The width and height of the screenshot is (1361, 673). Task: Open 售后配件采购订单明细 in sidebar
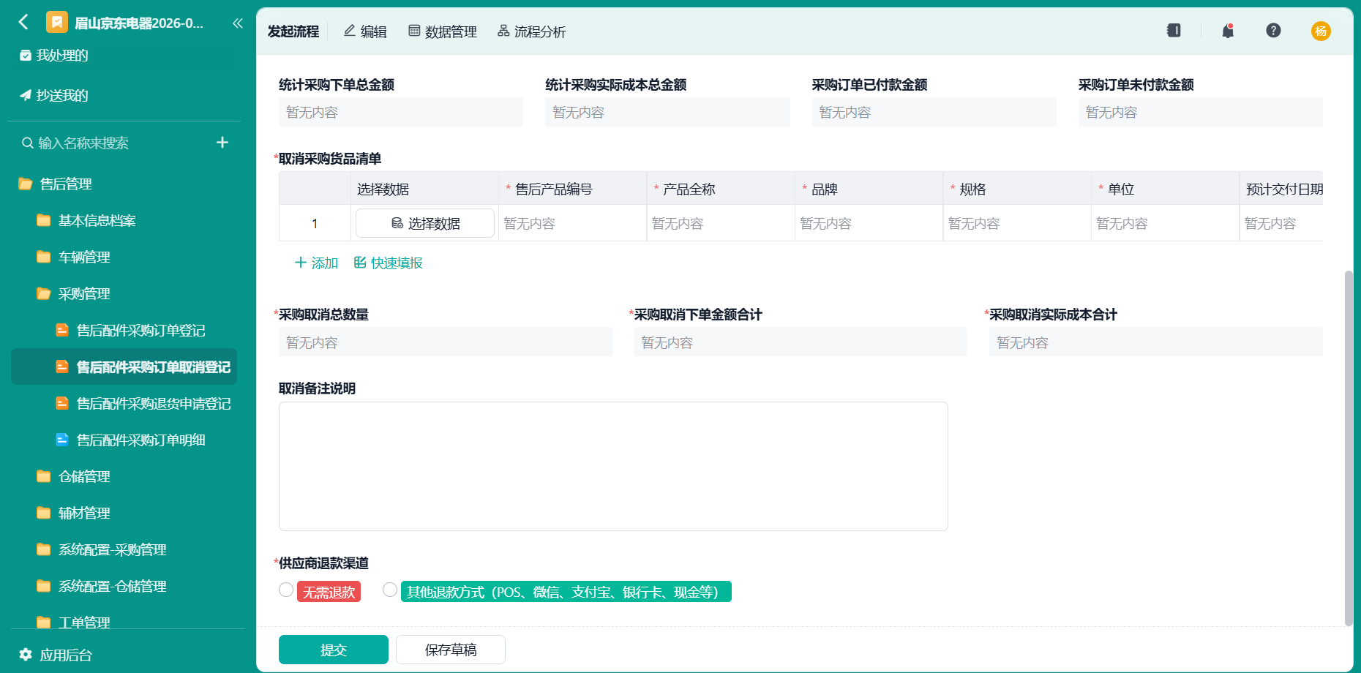(x=124, y=440)
